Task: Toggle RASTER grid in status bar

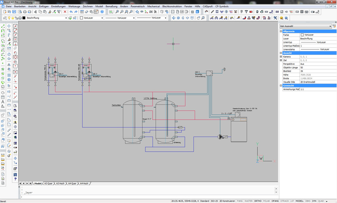Action: [249, 201]
